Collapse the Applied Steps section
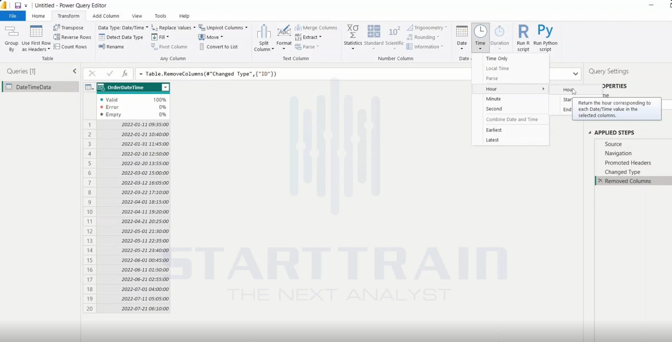Image resolution: width=672 pixels, height=342 pixels. coord(590,132)
